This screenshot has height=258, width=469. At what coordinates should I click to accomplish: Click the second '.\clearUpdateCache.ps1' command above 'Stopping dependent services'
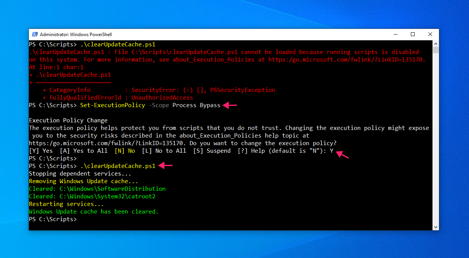click(118, 166)
